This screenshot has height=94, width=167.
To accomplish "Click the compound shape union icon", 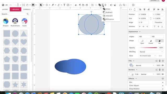I will point(100,5).
